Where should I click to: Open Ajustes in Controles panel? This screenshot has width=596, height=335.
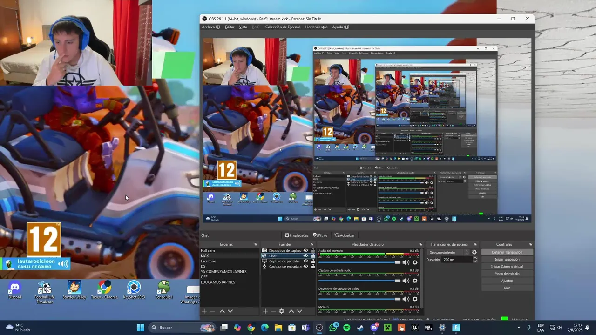(507, 281)
